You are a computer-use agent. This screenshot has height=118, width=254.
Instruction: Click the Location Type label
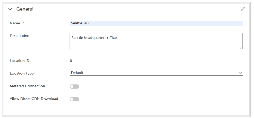coord(21,73)
